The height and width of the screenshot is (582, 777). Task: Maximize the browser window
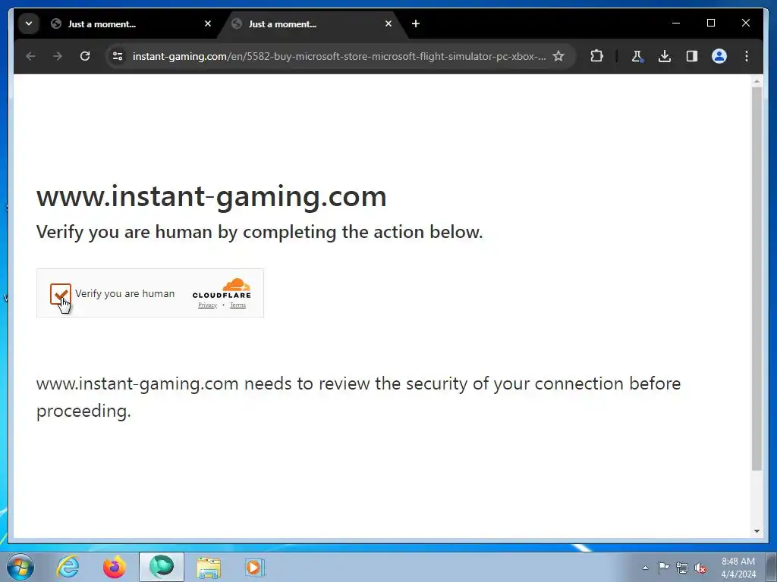tap(710, 23)
